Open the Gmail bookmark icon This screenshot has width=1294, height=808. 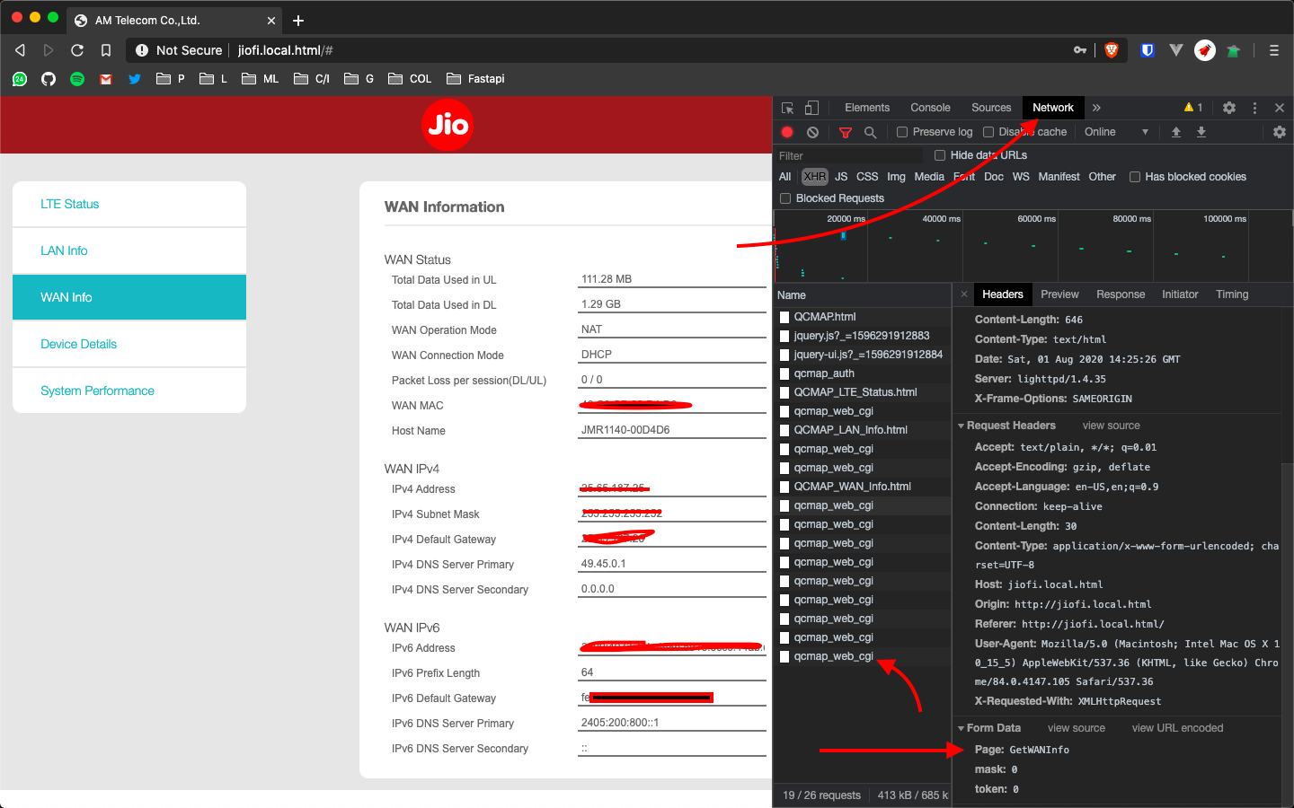click(106, 79)
